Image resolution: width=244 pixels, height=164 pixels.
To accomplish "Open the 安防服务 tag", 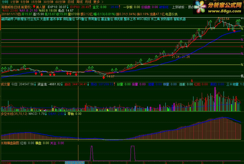I will (x=167, y=19).
